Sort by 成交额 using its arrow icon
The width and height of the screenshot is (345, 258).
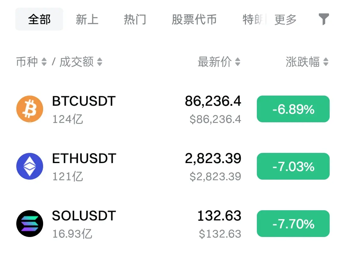pos(100,62)
